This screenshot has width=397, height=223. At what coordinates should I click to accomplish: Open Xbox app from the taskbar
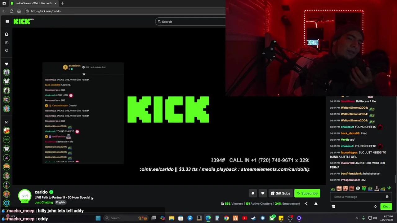[272, 218]
